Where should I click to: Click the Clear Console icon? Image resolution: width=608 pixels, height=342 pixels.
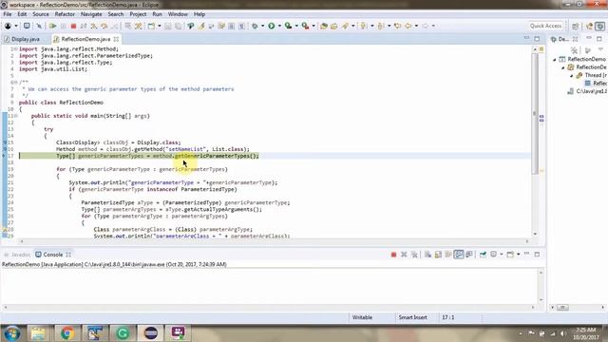point(427,255)
